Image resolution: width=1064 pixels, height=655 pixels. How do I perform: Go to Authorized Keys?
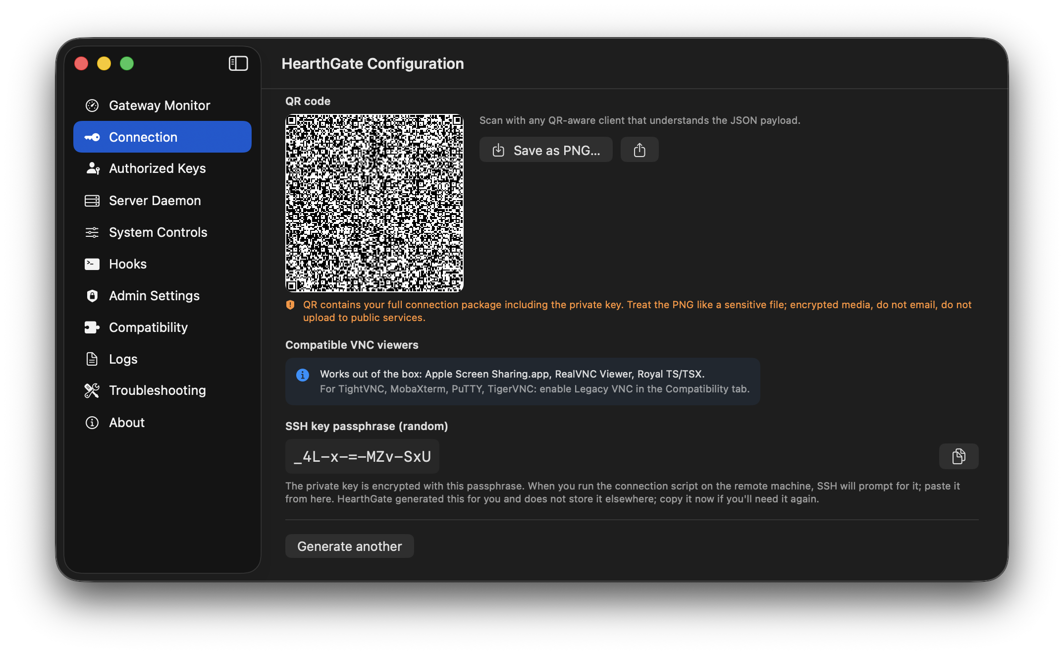point(162,168)
